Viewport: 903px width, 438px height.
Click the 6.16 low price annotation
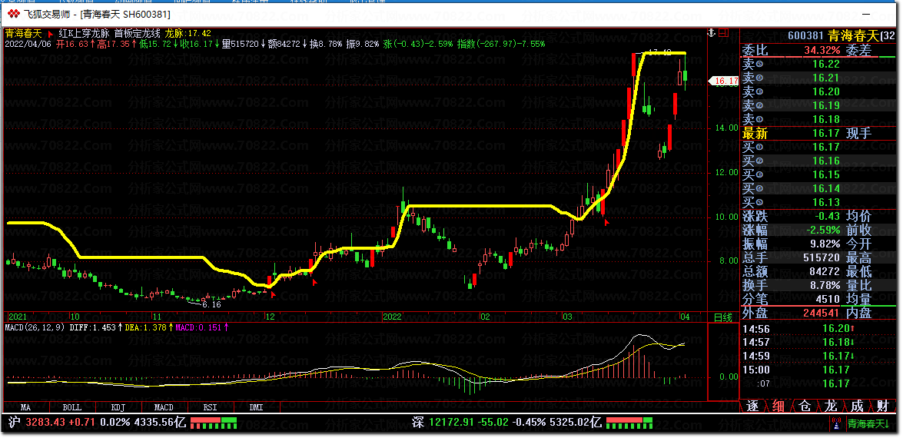pos(211,304)
